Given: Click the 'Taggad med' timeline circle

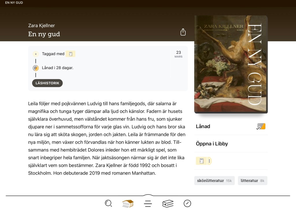Looking at the screenshot, I should pos(36,54).
